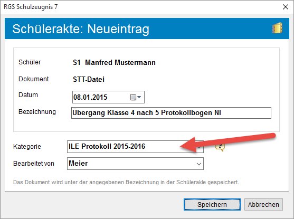294x219 pixels.
Task: Open the calendar icon in the Datum field
Action: click(x=133, y=97)
